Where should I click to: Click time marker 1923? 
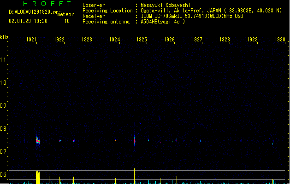[87, 40]
